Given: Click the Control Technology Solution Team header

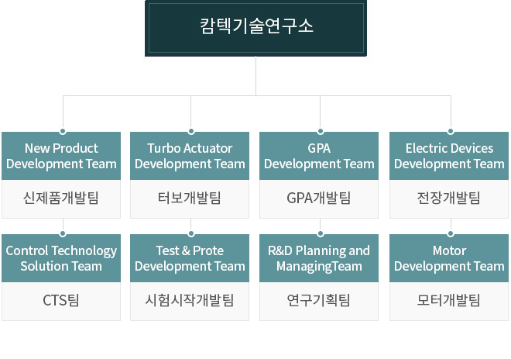Looking at the screenshot, I should pyautogui.click(x=61, y=258).
